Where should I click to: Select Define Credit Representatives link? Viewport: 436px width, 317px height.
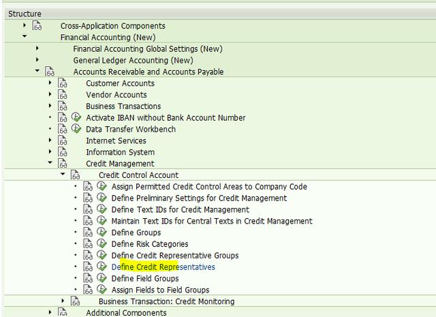(163, 267)
